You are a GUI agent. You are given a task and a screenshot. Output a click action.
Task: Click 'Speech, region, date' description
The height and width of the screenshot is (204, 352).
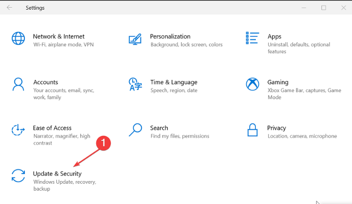pos(174,90)
